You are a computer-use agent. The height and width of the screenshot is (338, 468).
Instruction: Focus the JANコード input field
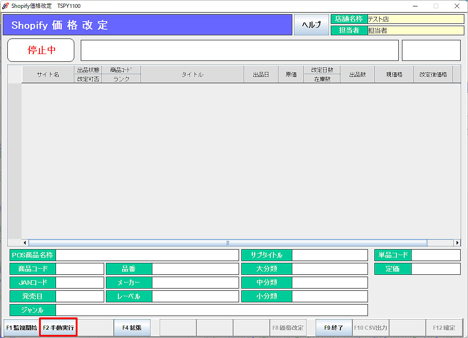pos(79,283)
